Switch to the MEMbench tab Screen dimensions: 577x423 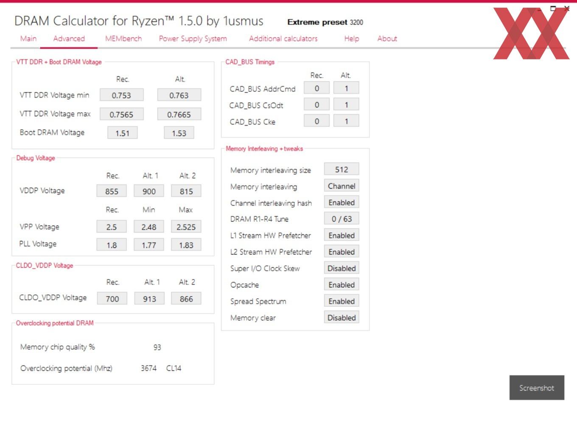(123, 39)
